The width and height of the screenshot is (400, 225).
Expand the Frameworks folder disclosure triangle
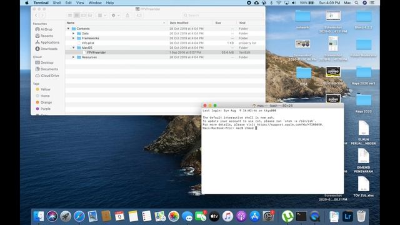(x=74, y=38)
